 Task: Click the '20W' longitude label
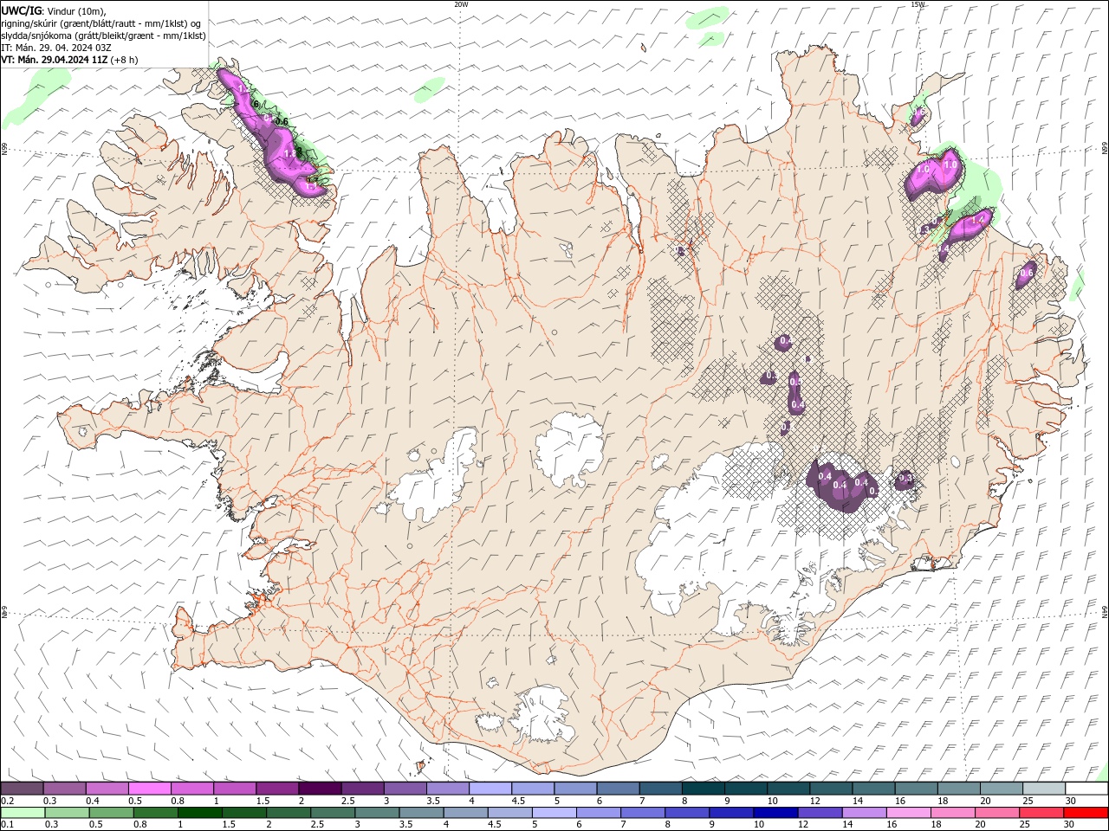coord(461,4)
